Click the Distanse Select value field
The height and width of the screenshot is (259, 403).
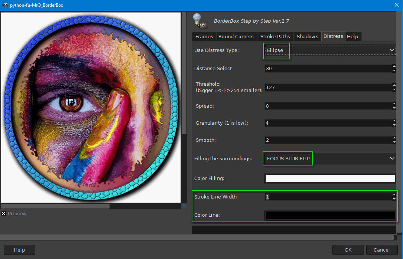[328, 69]
